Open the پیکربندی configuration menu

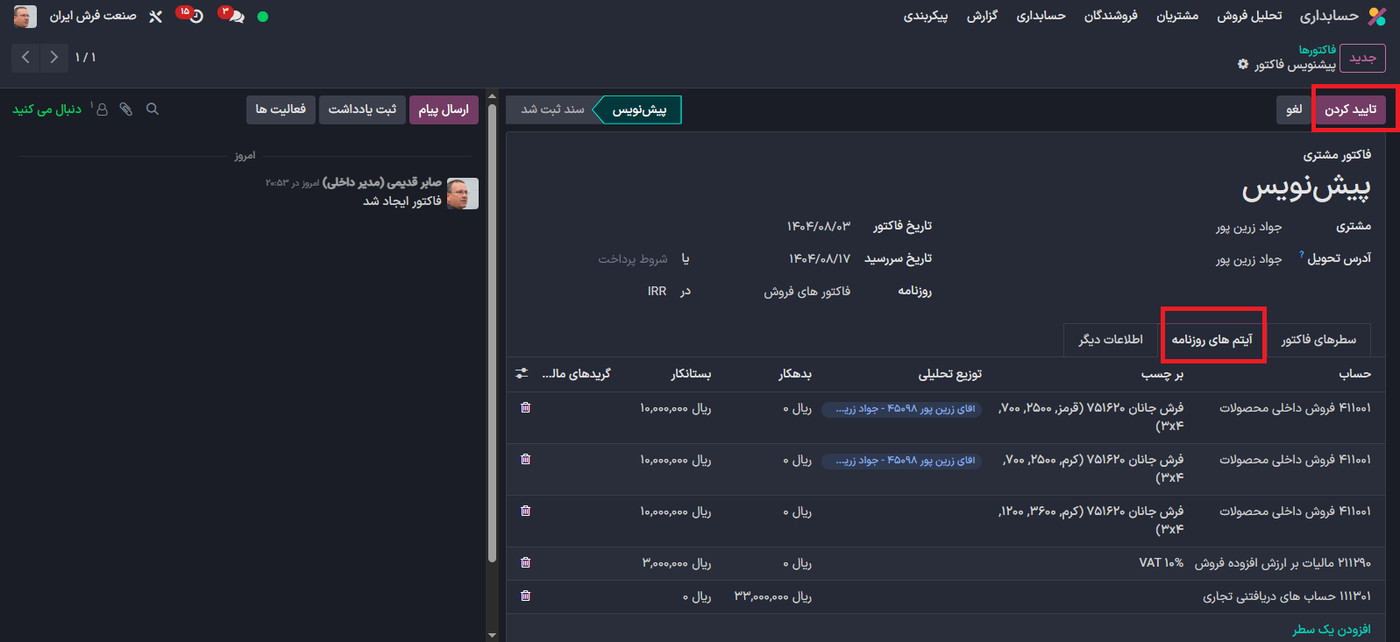coord(926,16)
